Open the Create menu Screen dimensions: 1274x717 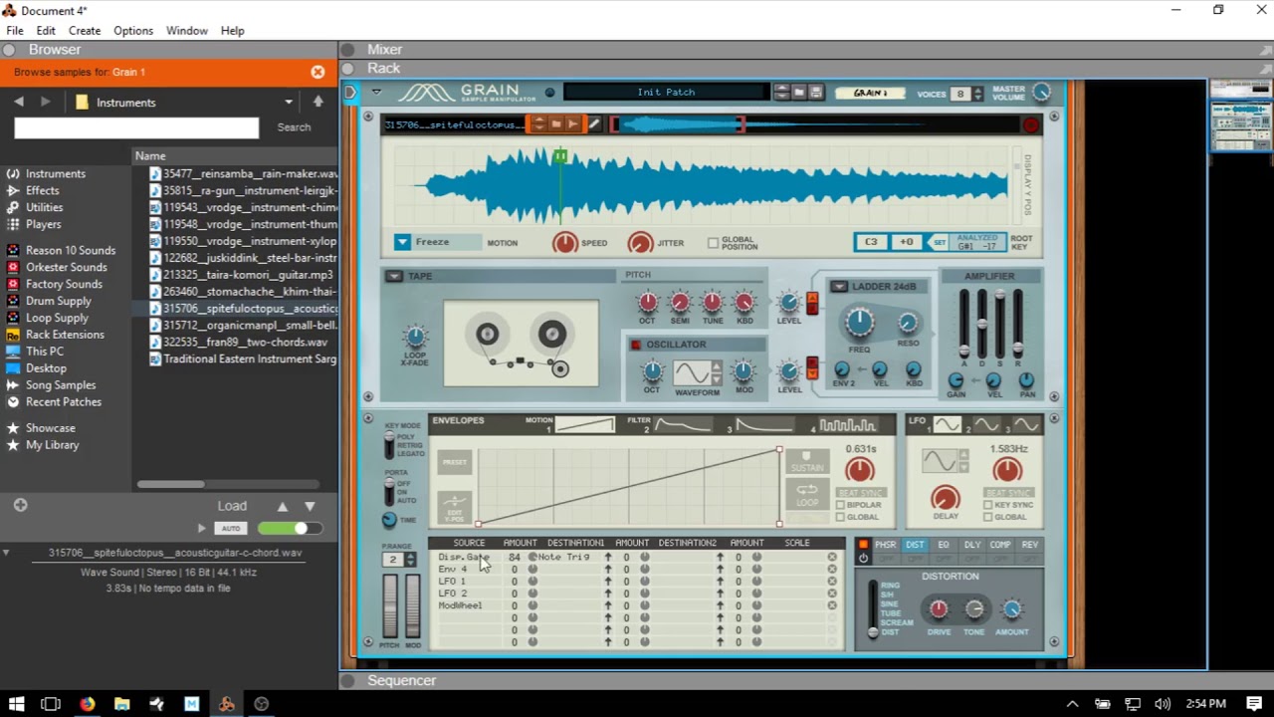[85, 31]
